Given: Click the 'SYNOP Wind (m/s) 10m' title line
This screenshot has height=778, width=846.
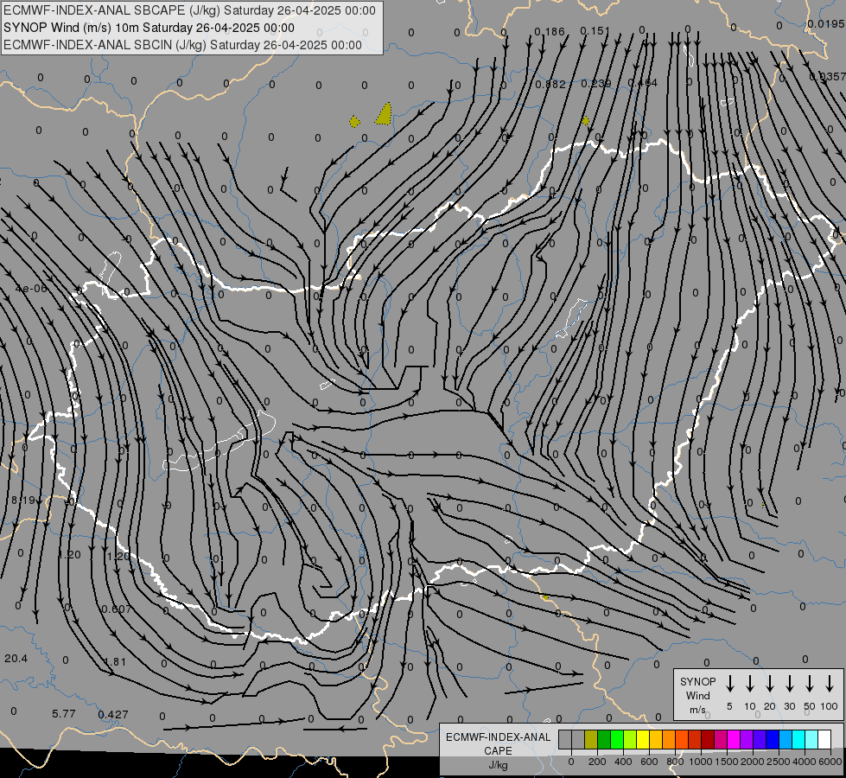Looking at the screenshot, I should (x=149, y=28).
